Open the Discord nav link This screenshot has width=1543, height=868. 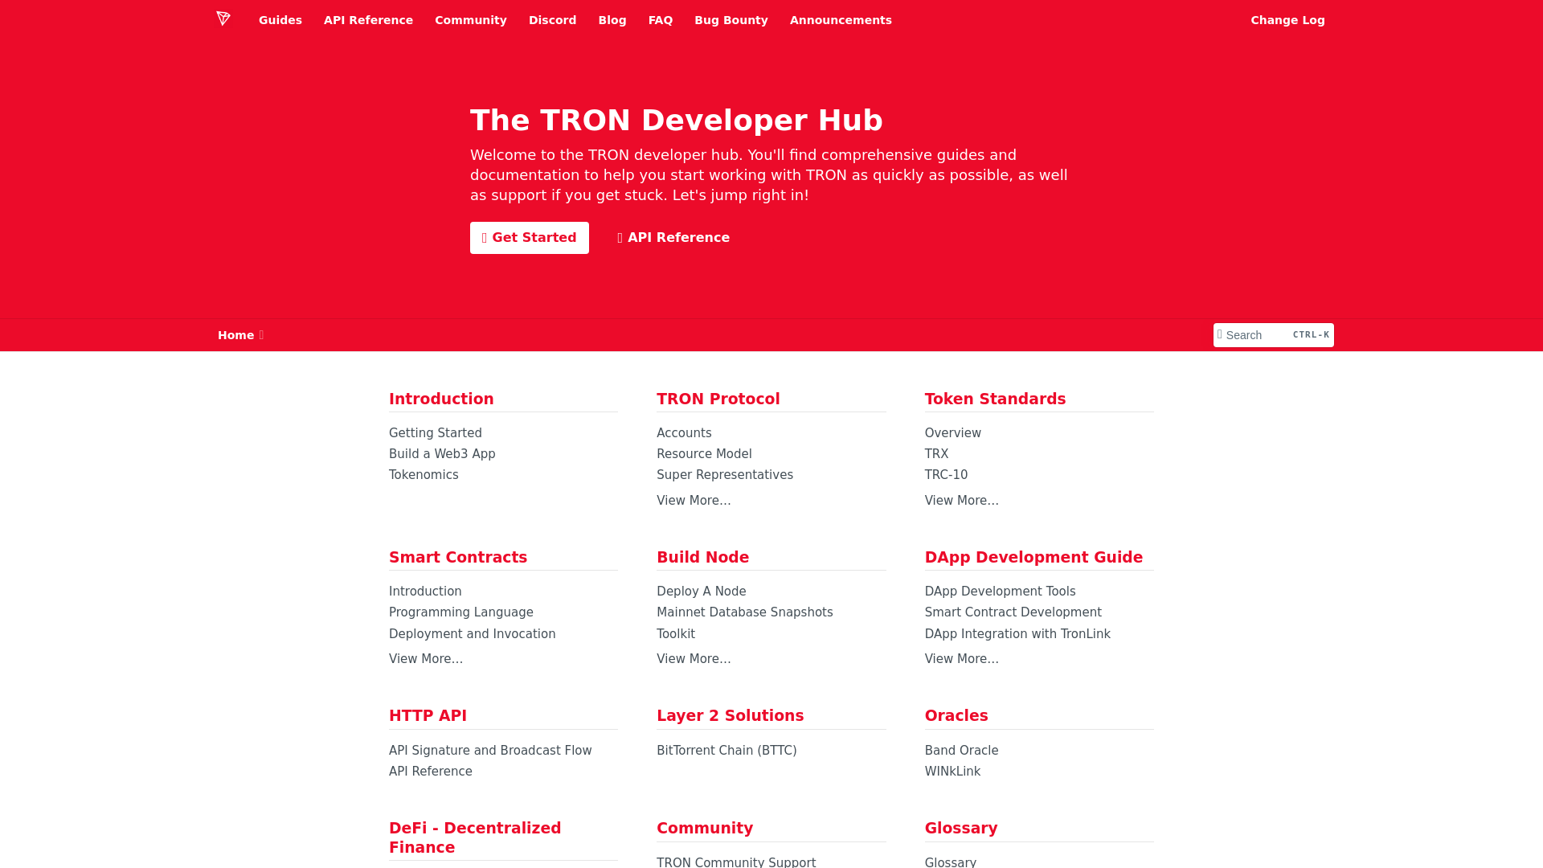(552, 20)
